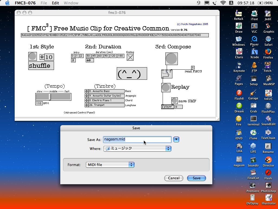Click the save SMF bang button
278x209 pixels.
tap(174, 101)
